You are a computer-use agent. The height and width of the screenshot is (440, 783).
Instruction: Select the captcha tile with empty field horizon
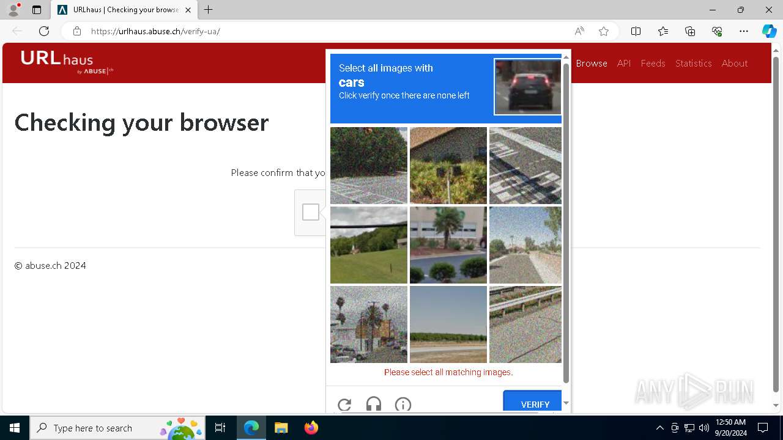click(448, 324)
